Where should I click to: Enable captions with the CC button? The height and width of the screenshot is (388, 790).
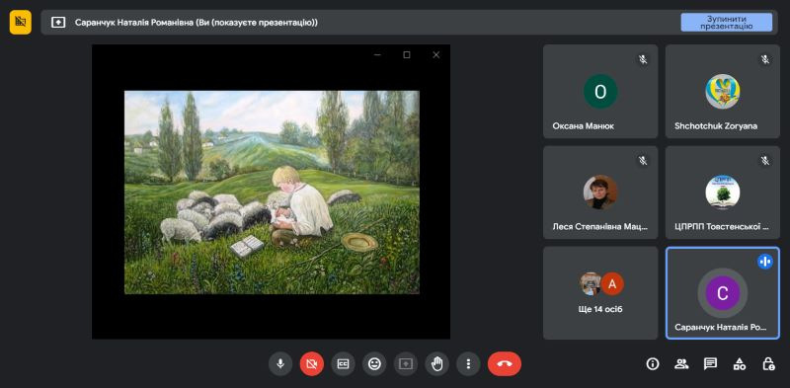point(343,364)
